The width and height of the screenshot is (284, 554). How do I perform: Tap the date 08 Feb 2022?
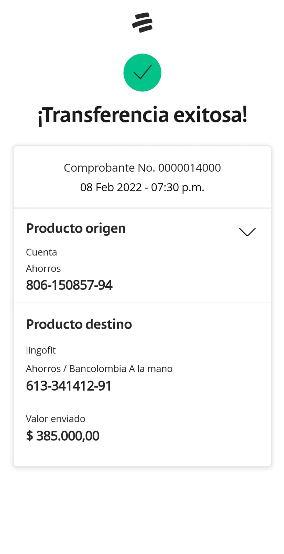pyautogui.click(x=111, y=187)
